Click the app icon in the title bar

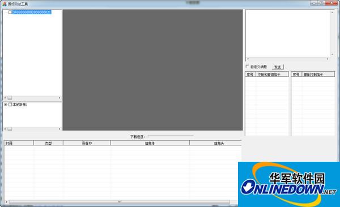[5, 4]
